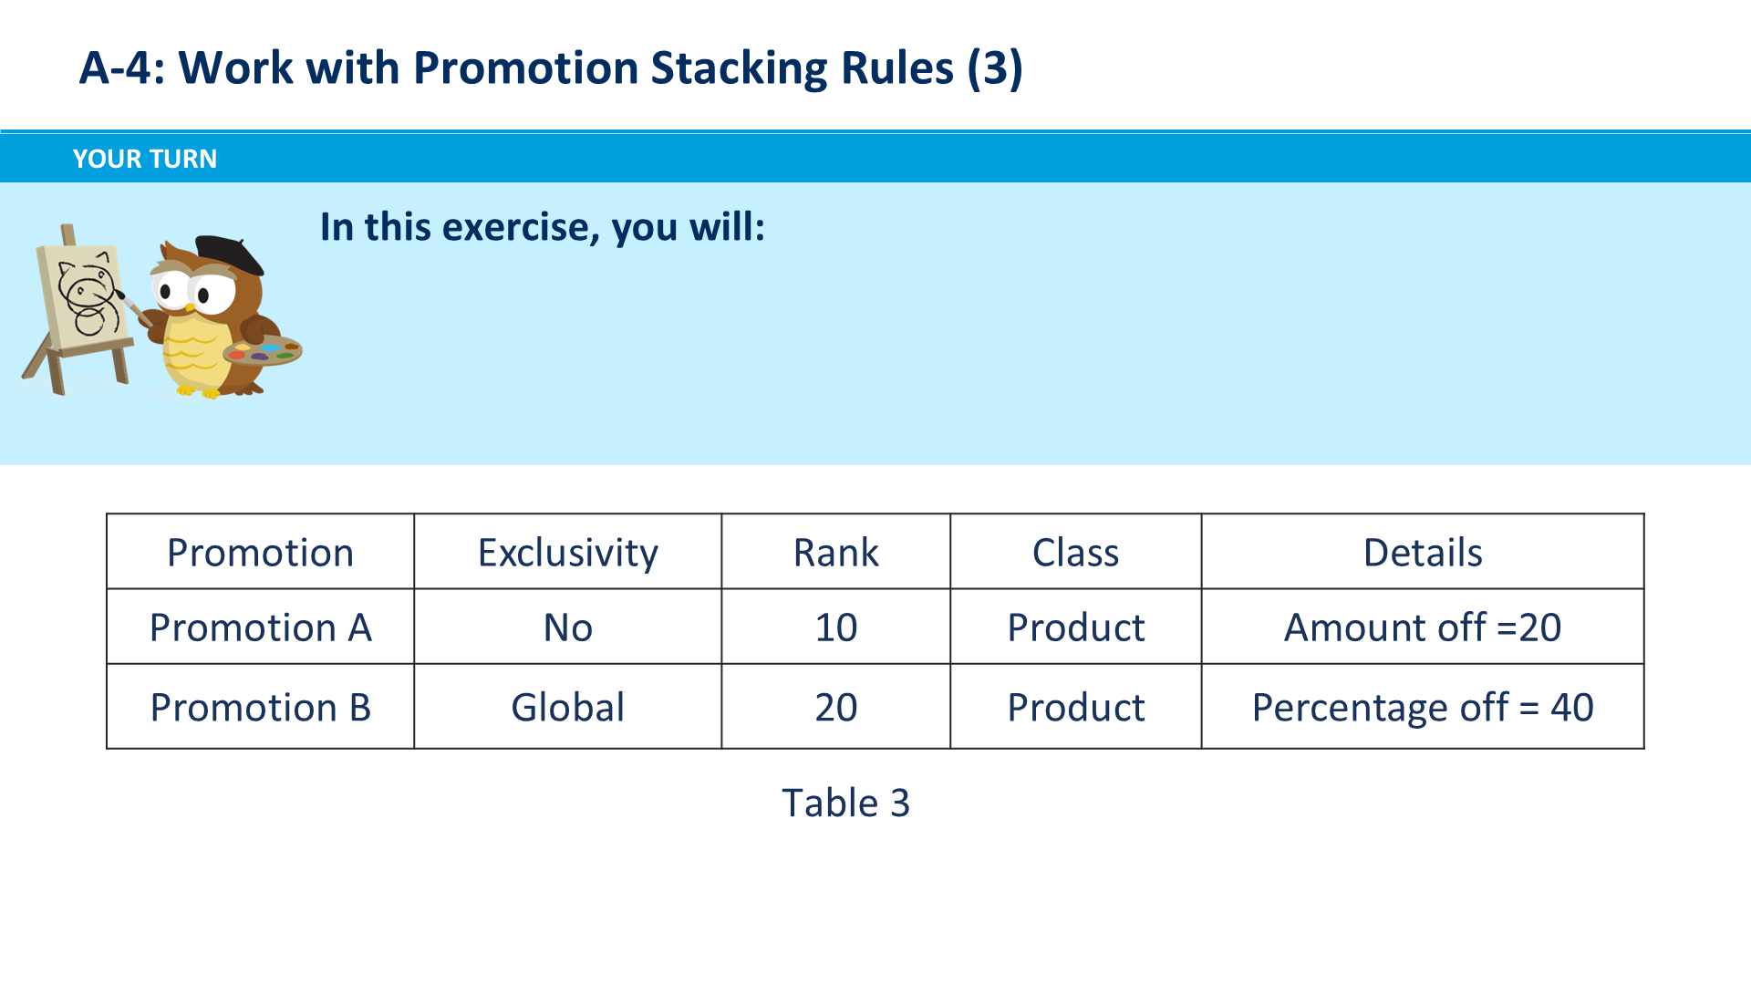Image resolution: width=1751 pixels, height=985 pixels.
Task: Click the owl painter illustration
Action: (x=161, y=312)
